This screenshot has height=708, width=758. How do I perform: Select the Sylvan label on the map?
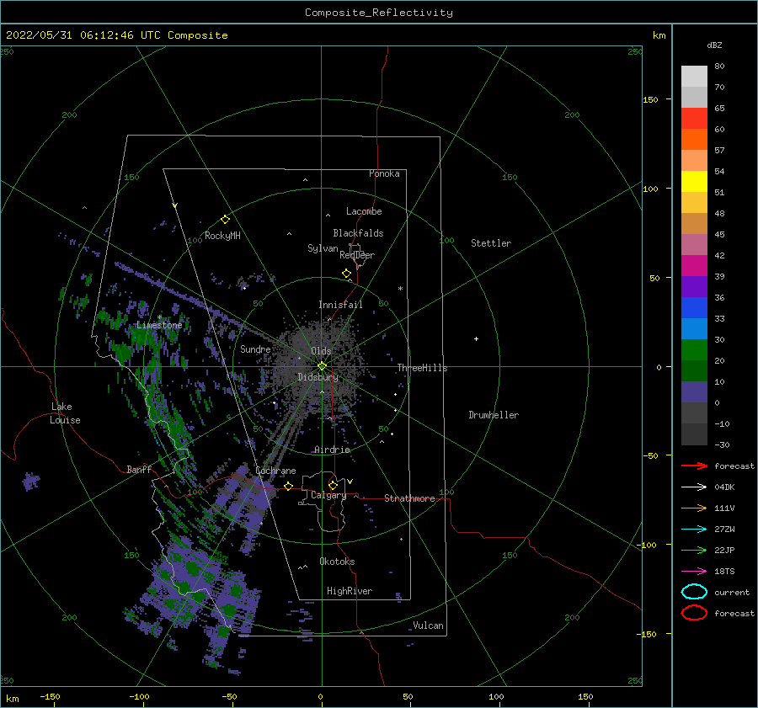[323, 248]
